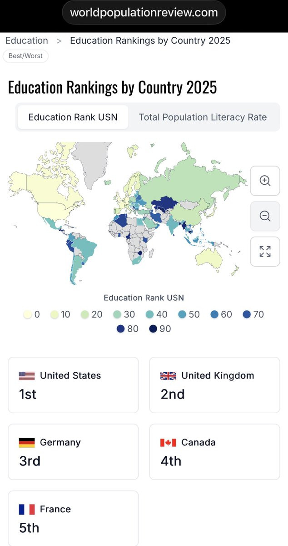Screen dimensions: 288x546
Task: Click the Germany flag icon
Action: coord(27,443)
